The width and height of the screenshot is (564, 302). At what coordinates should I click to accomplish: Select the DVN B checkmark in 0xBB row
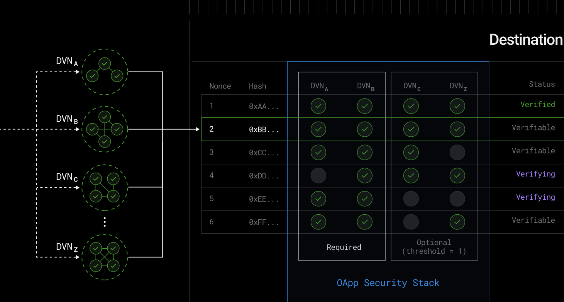[365, 129]
